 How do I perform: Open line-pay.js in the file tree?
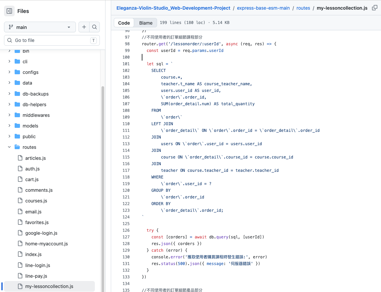tap(36, 276)
